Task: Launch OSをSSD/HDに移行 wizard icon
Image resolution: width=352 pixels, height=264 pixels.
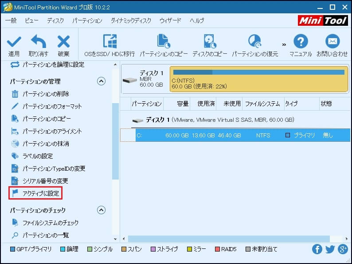Action: click(x=110, y=41)
